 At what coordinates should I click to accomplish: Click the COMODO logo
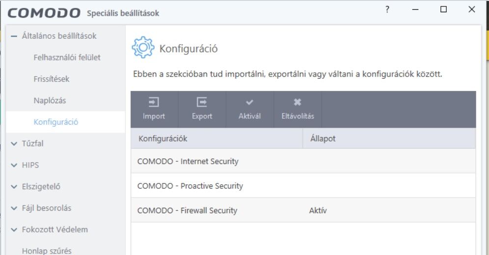click(x=44, y=13)
